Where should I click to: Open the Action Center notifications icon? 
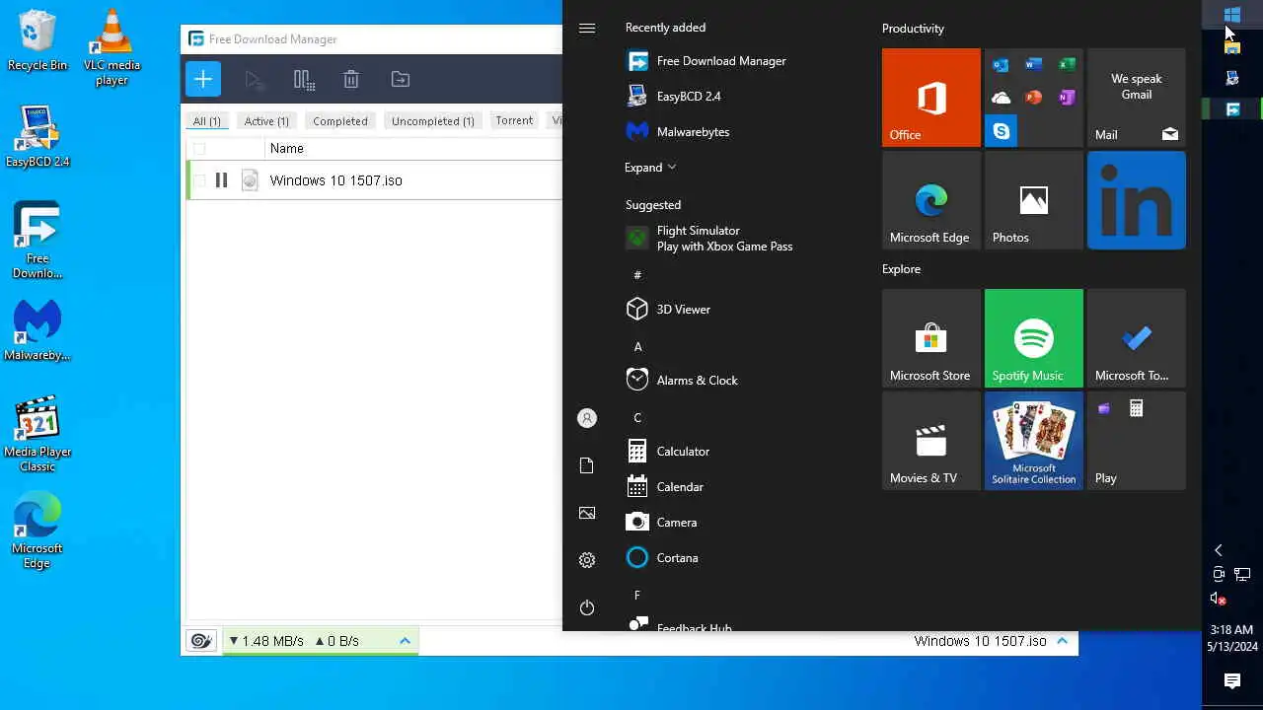pyautogui.click(x=1232, y=681)
